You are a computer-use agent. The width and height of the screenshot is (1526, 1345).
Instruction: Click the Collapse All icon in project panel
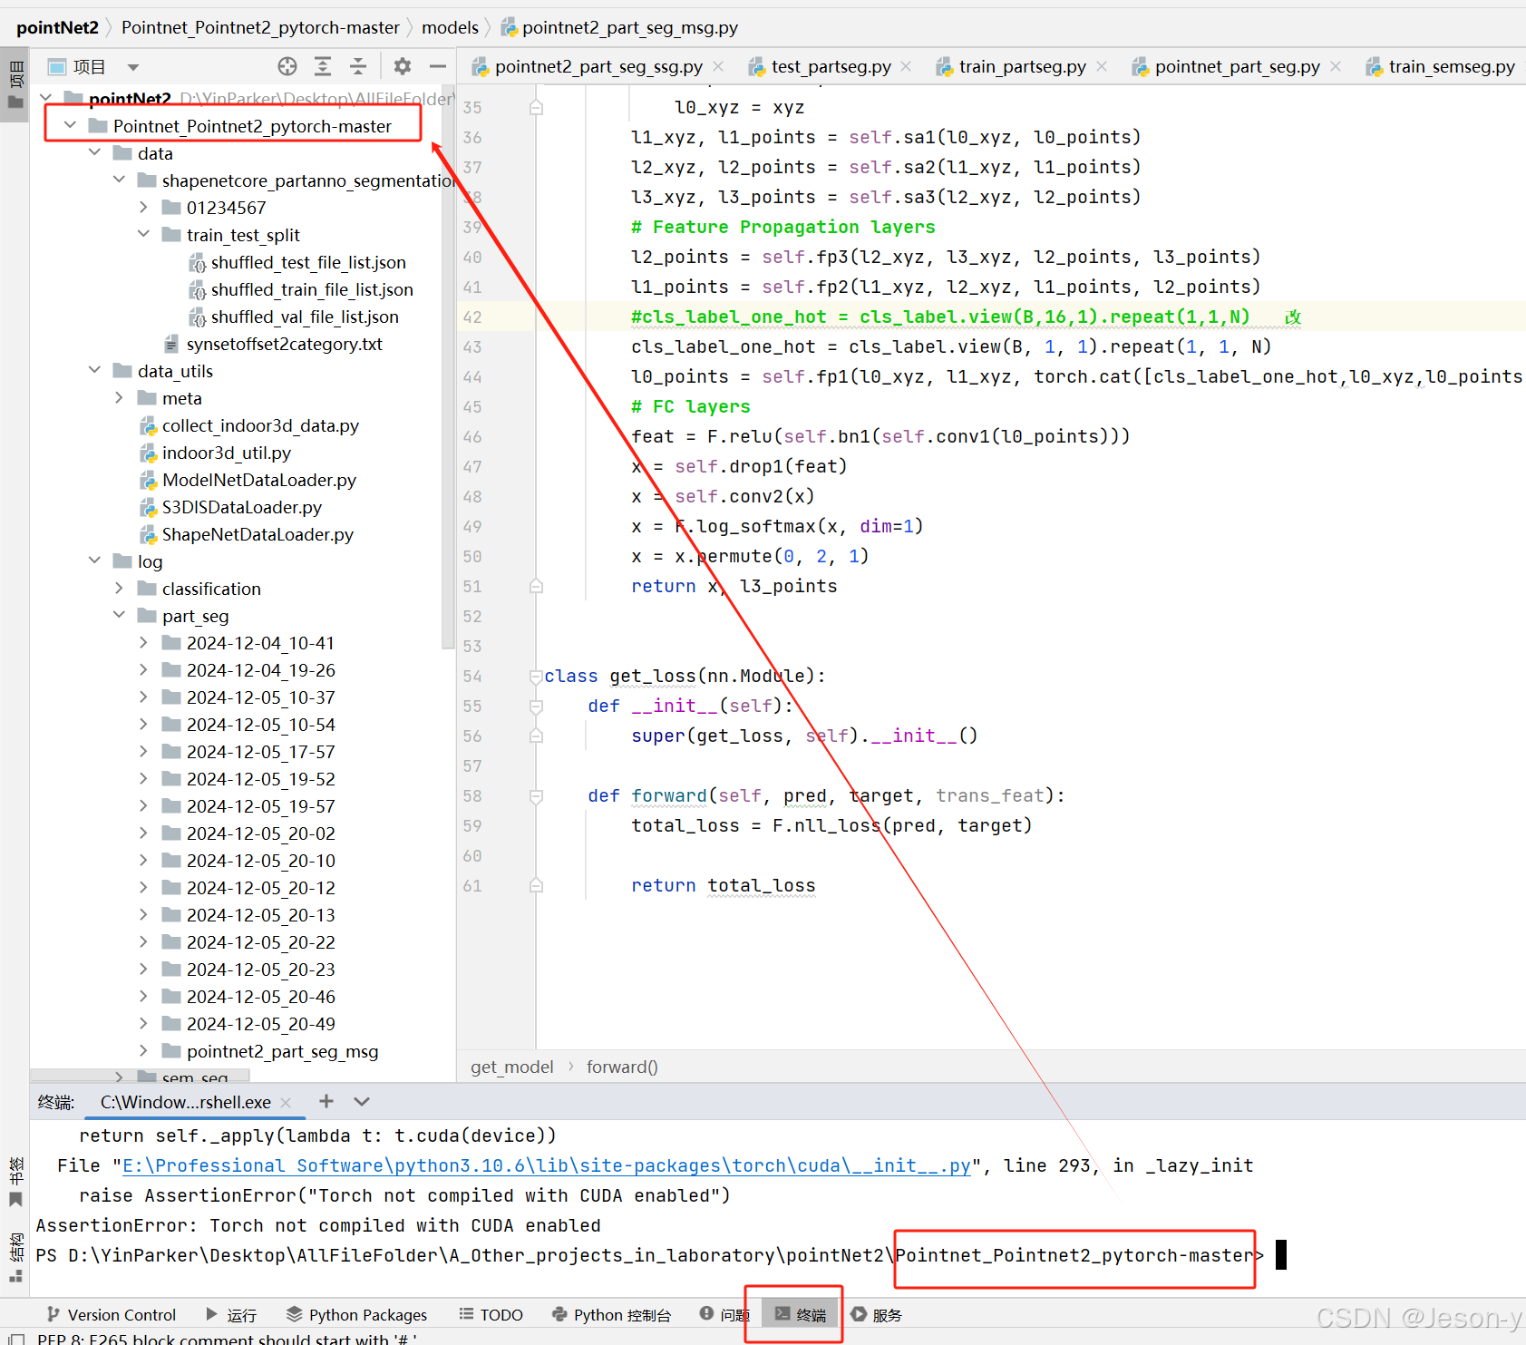(358, 66)
